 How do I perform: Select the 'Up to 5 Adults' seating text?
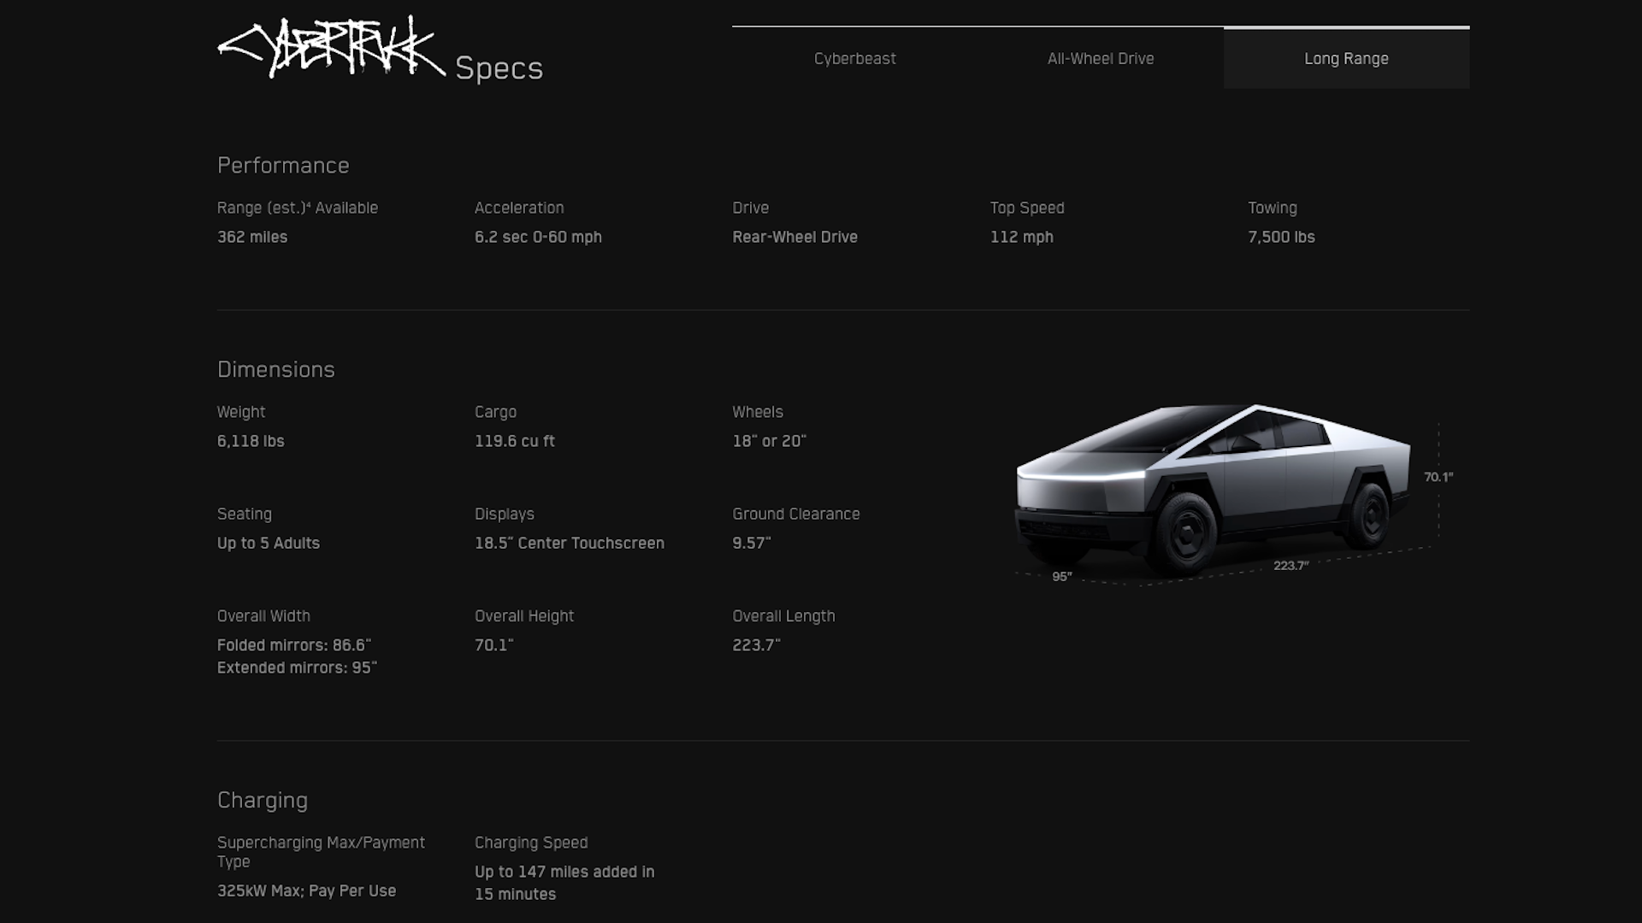pyautogui.click(x=268, y=543)
